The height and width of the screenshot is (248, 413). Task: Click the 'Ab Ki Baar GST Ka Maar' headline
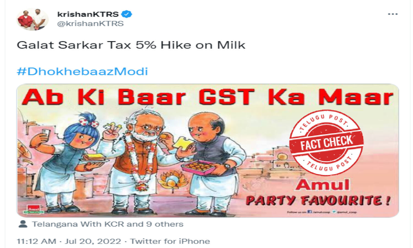tap(208, 97)
